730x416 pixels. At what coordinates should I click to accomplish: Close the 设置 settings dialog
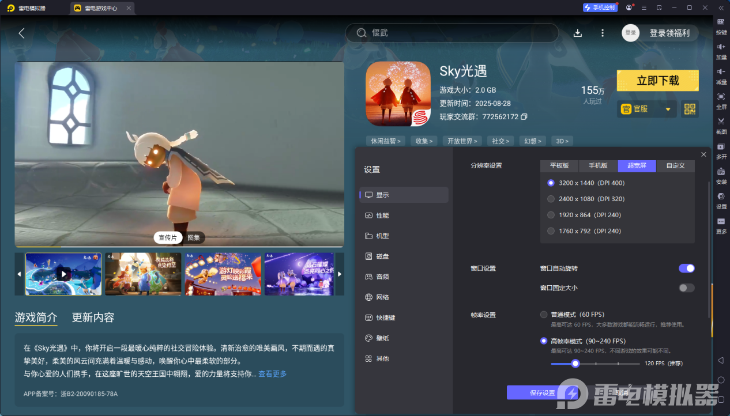703,154
